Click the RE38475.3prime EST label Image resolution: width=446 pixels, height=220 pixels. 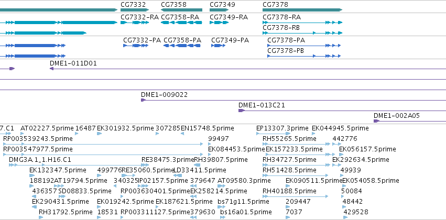[x=168, y=160]
